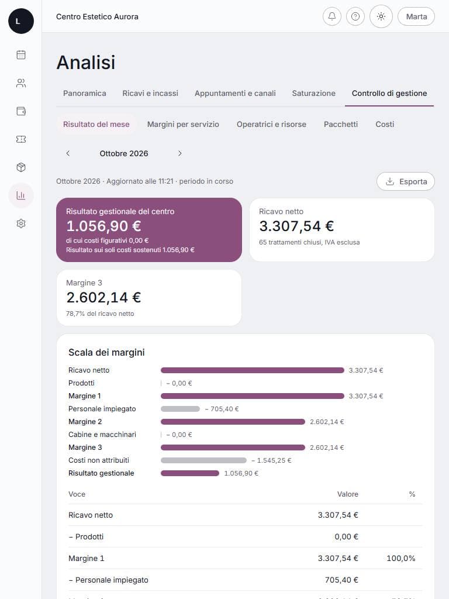Open the Pacchetti subtab
Image resolution: width=449 pixels, height=599 pixels.
pyautogui.click(x=341, y=124)
